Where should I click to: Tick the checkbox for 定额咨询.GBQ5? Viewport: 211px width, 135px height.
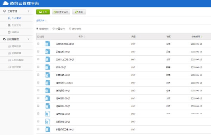(38, 121)
